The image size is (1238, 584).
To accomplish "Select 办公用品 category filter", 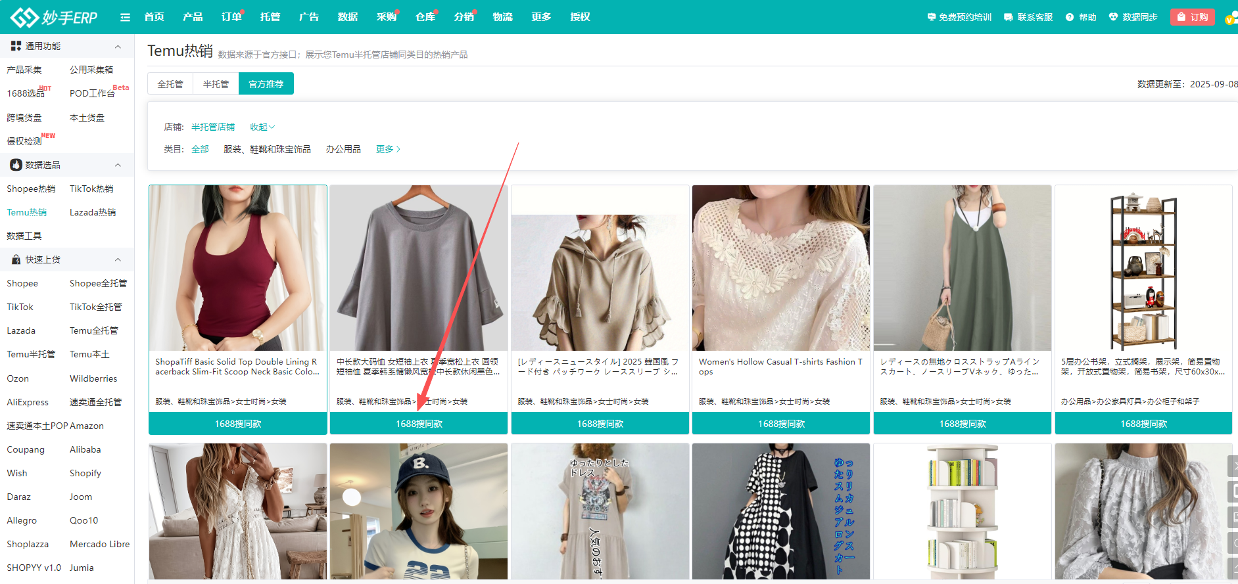I will tap(343, 149).
